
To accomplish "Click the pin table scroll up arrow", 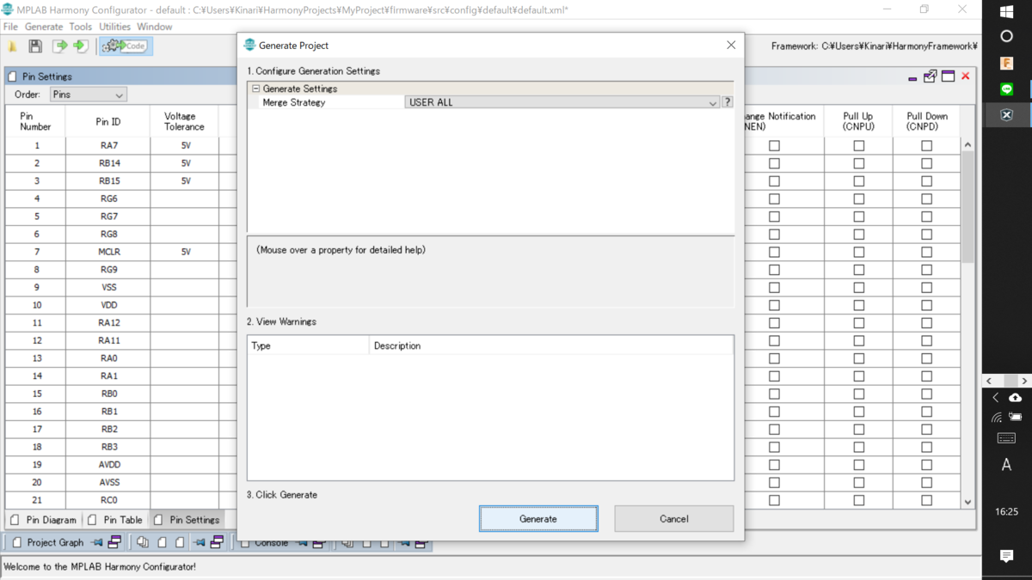I will click(967, 145).
